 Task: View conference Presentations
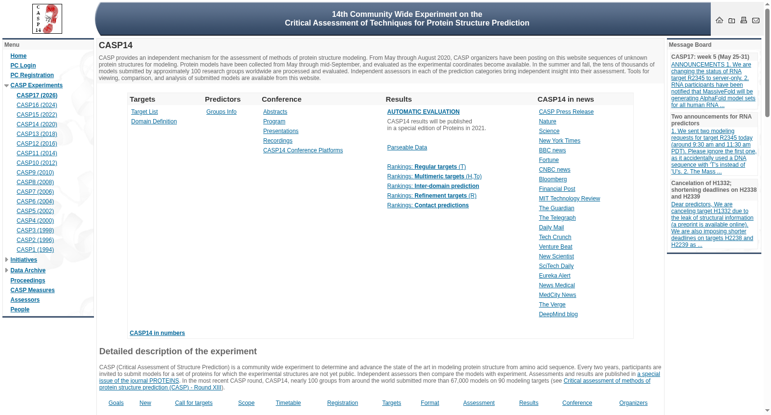pyautogui.click(x=280, y=131)
